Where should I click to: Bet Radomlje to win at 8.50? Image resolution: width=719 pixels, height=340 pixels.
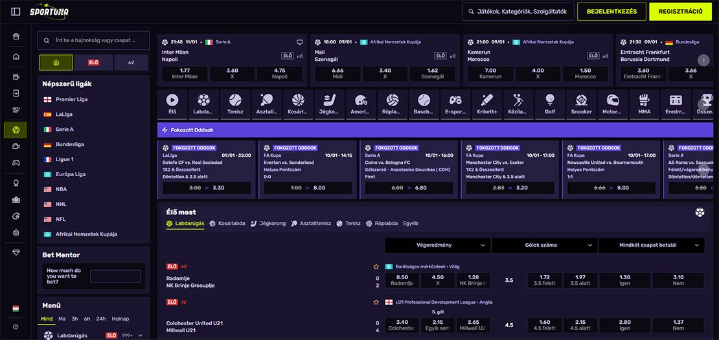pyautogui.click(x=402, y=280)
